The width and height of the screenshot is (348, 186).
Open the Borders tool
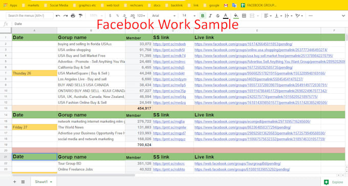pyautogui.click(x=244, y=16)
